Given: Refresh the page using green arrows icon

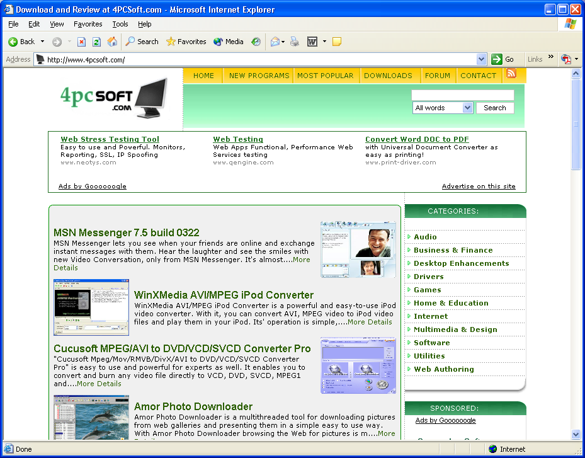Looking at the screenshot, I should [x=96, y=42].
